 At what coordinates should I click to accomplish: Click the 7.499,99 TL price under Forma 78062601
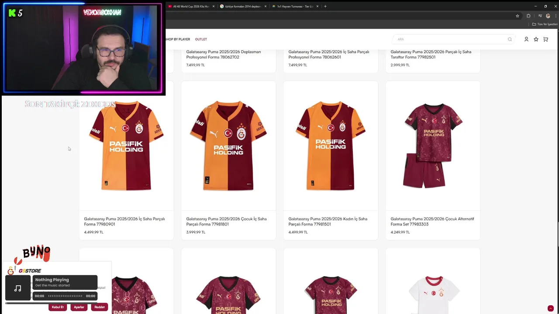tap(298, 65)
